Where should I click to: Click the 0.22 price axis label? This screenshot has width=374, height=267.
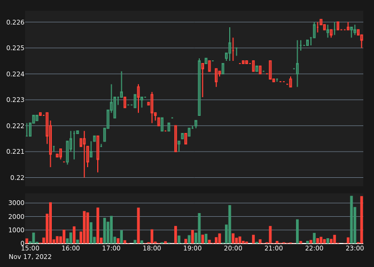click(18, 177)
